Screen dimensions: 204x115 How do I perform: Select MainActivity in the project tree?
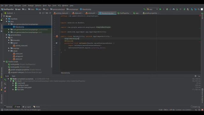click(x=20, y=27)
